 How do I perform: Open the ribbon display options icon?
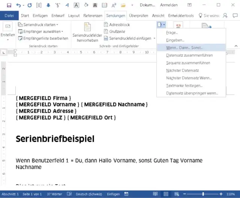pos(189,5)
